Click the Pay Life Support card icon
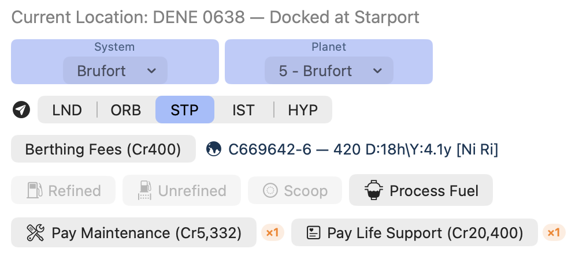 pyautogui.click(x=314, y=233)
